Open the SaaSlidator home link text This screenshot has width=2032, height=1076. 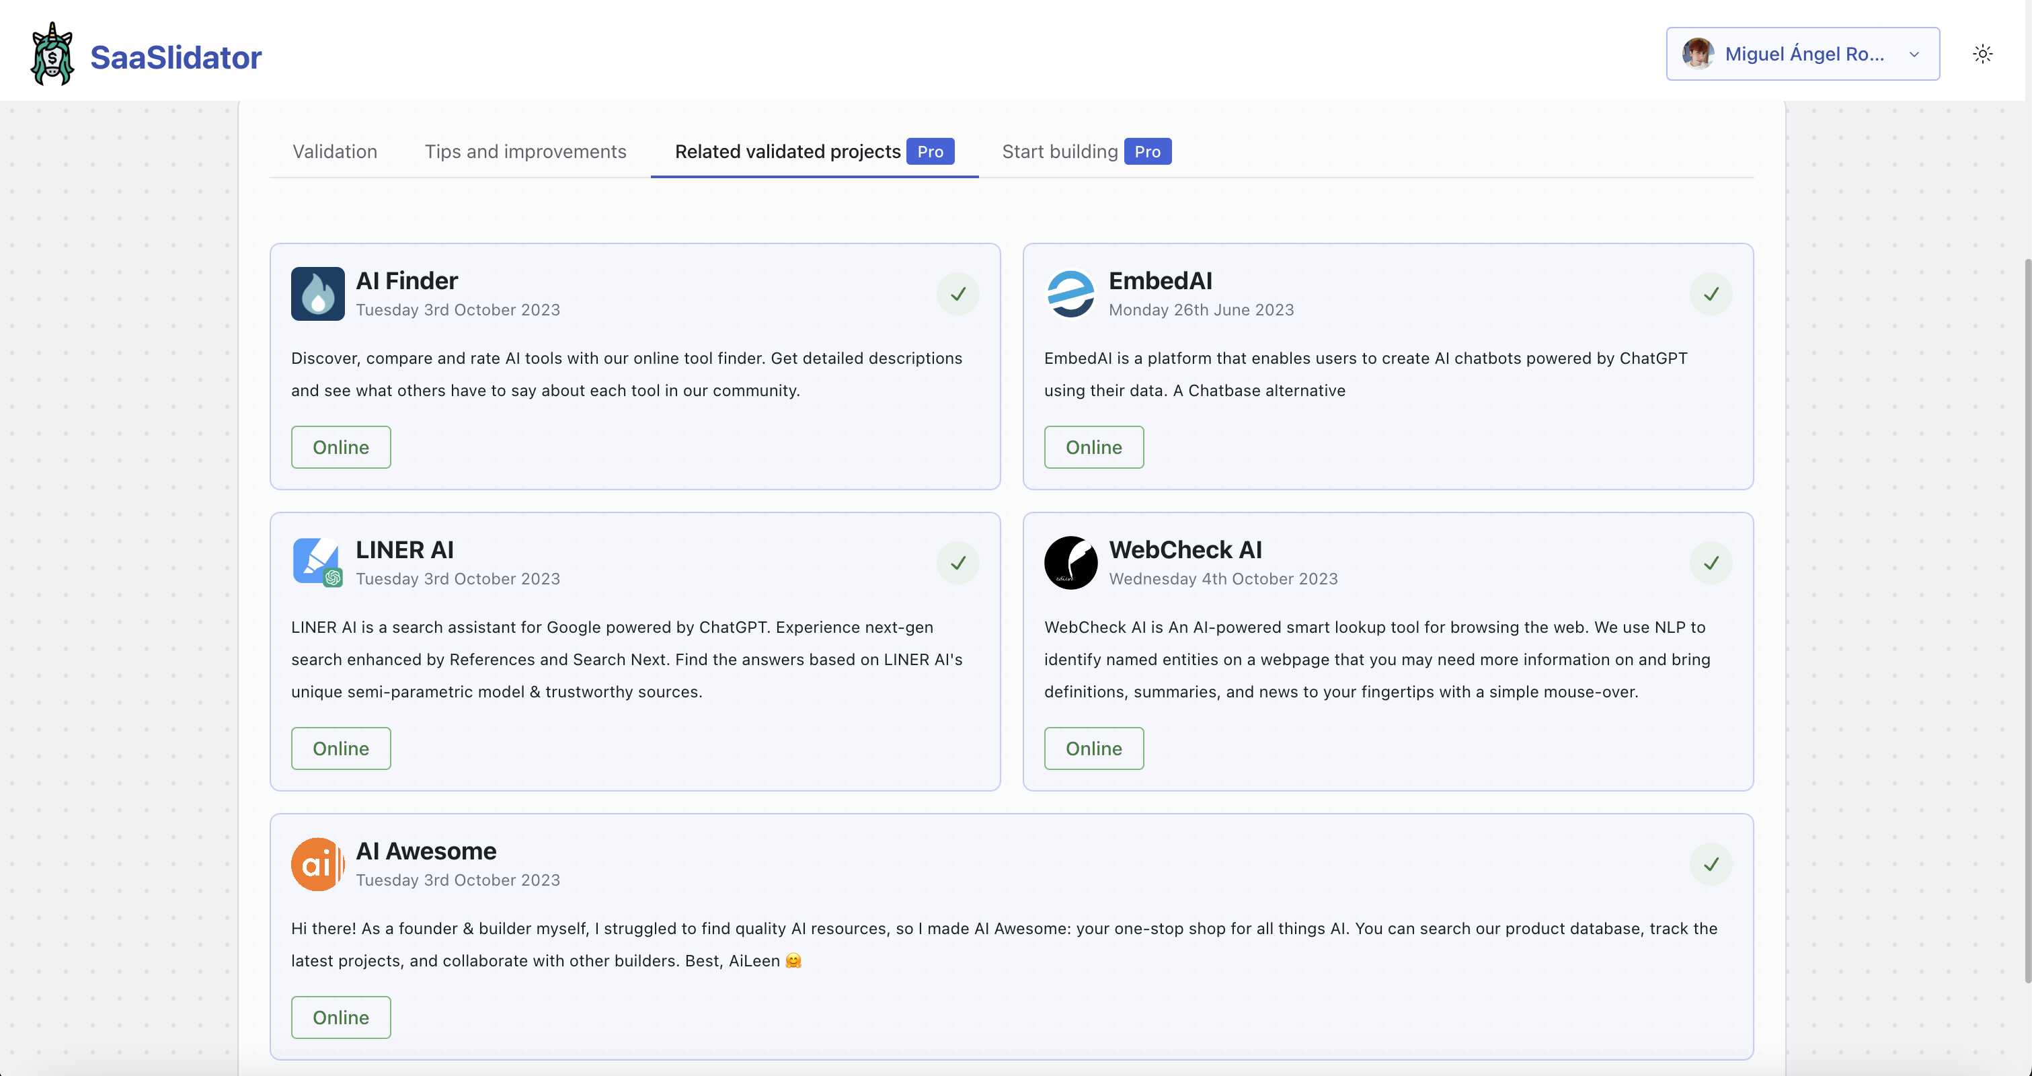click(x=175, y=56)
